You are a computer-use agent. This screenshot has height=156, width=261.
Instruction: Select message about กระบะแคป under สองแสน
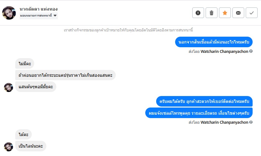(x=65, y=75)
